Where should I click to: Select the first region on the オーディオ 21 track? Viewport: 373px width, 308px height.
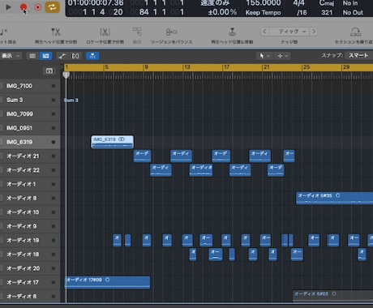[x=143, y=156]
